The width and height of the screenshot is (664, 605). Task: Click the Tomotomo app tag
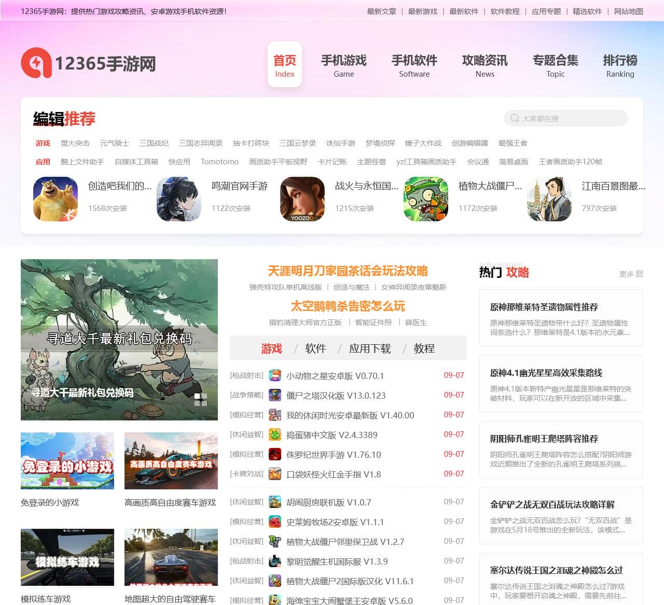220,162
